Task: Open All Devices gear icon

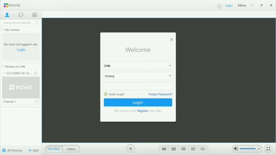Action: click(4, 150)
